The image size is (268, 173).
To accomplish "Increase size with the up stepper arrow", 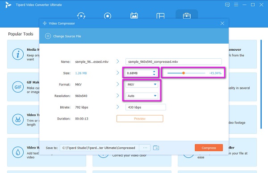I will tap(154, 72).
